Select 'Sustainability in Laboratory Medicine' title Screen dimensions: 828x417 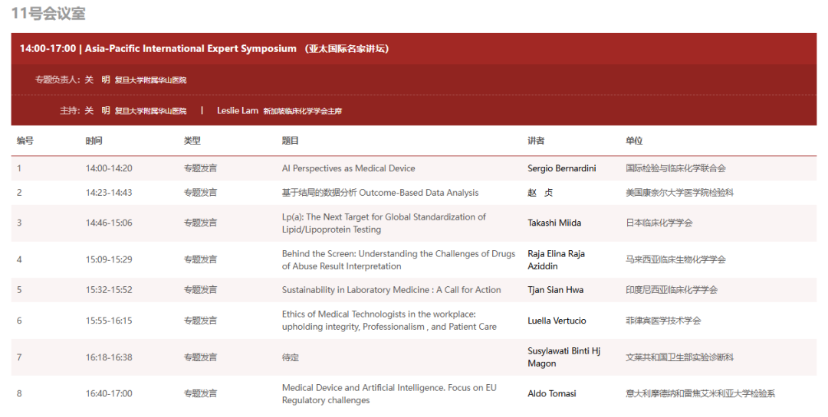[391, 290]
